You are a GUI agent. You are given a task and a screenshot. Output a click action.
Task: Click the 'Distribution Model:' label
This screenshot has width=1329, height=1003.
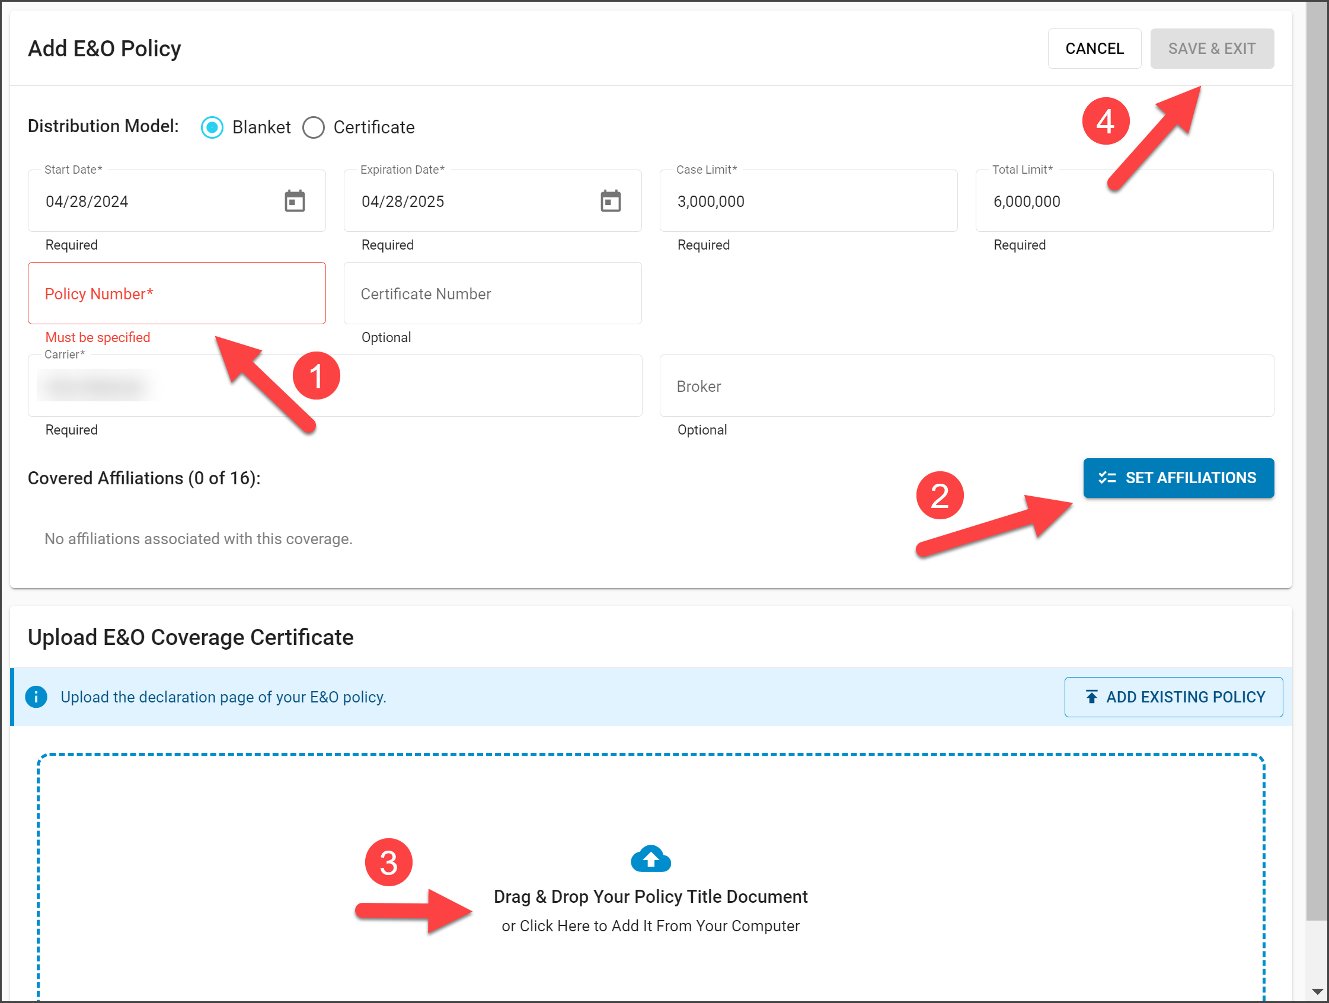[x=103, y=126]
